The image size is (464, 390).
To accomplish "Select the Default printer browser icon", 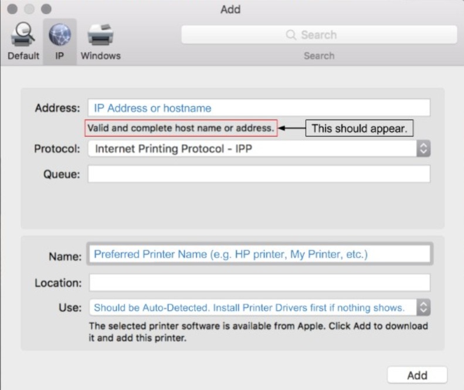I will [23, 36].
